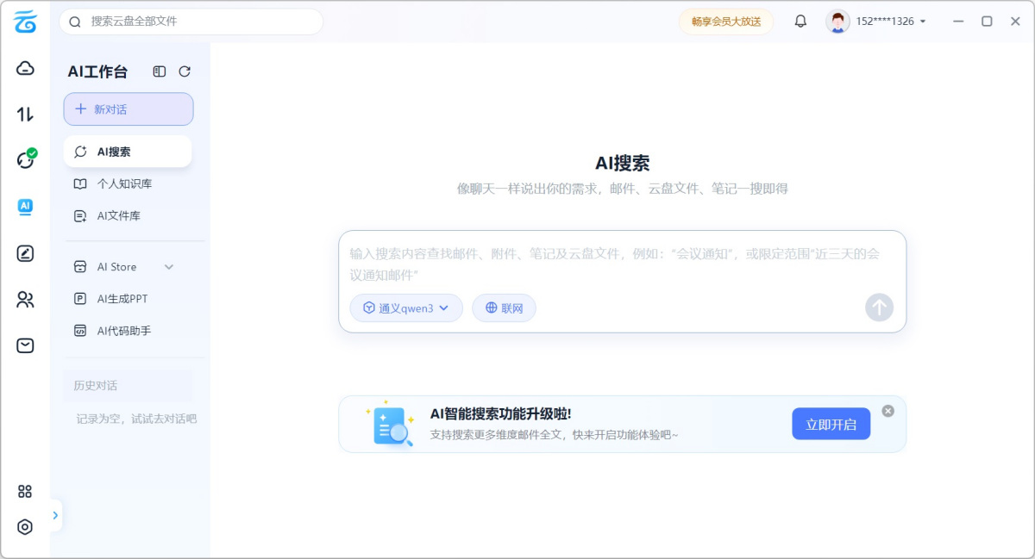Select the AI workspace icon in sidebar
Screen dimensions: 1035x559
pos(25,207)
